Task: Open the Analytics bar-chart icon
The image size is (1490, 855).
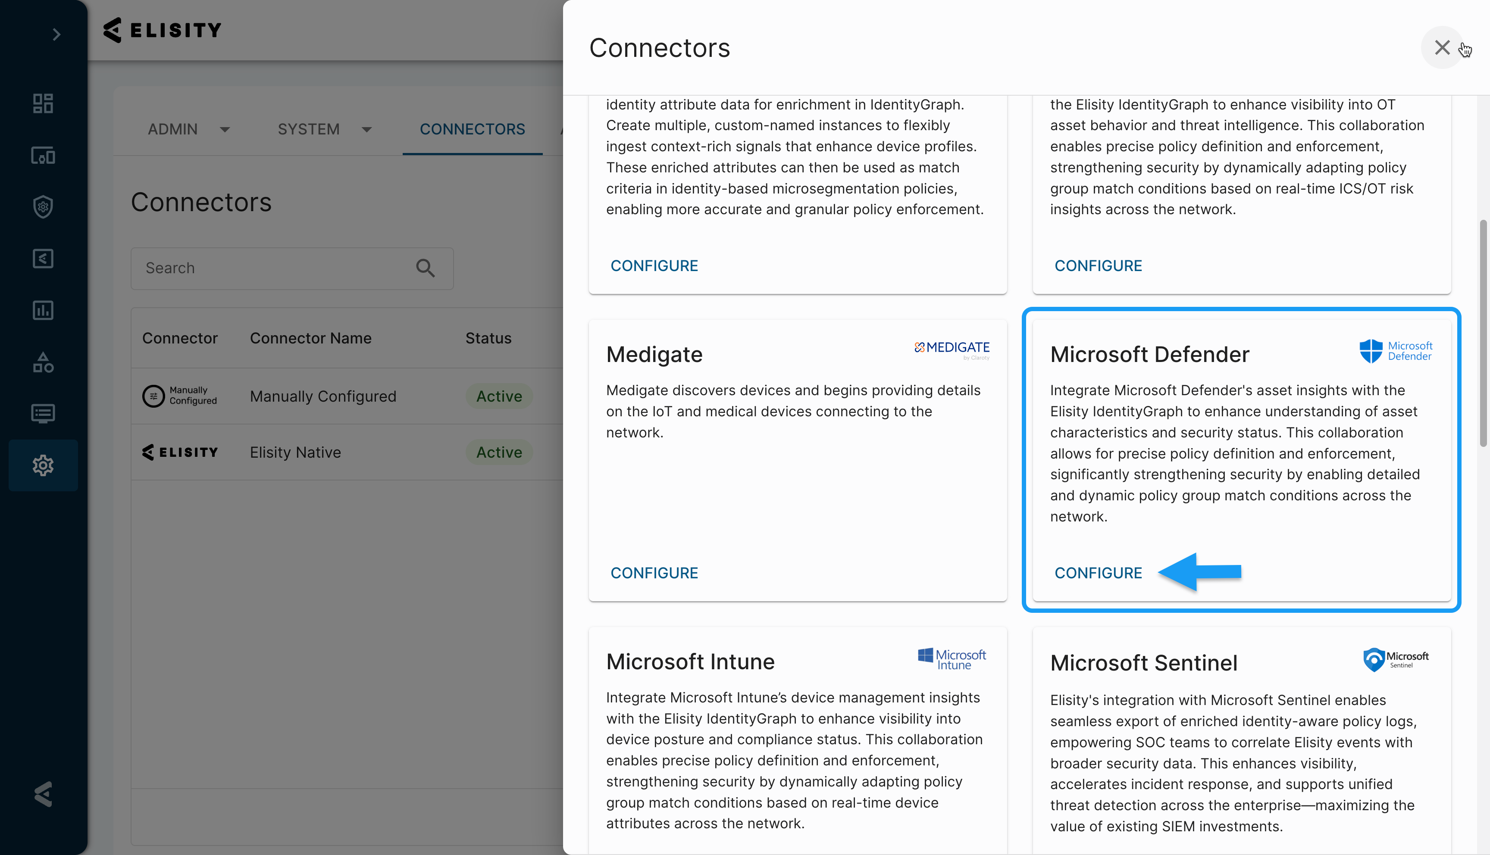Action: click(43, 310)
